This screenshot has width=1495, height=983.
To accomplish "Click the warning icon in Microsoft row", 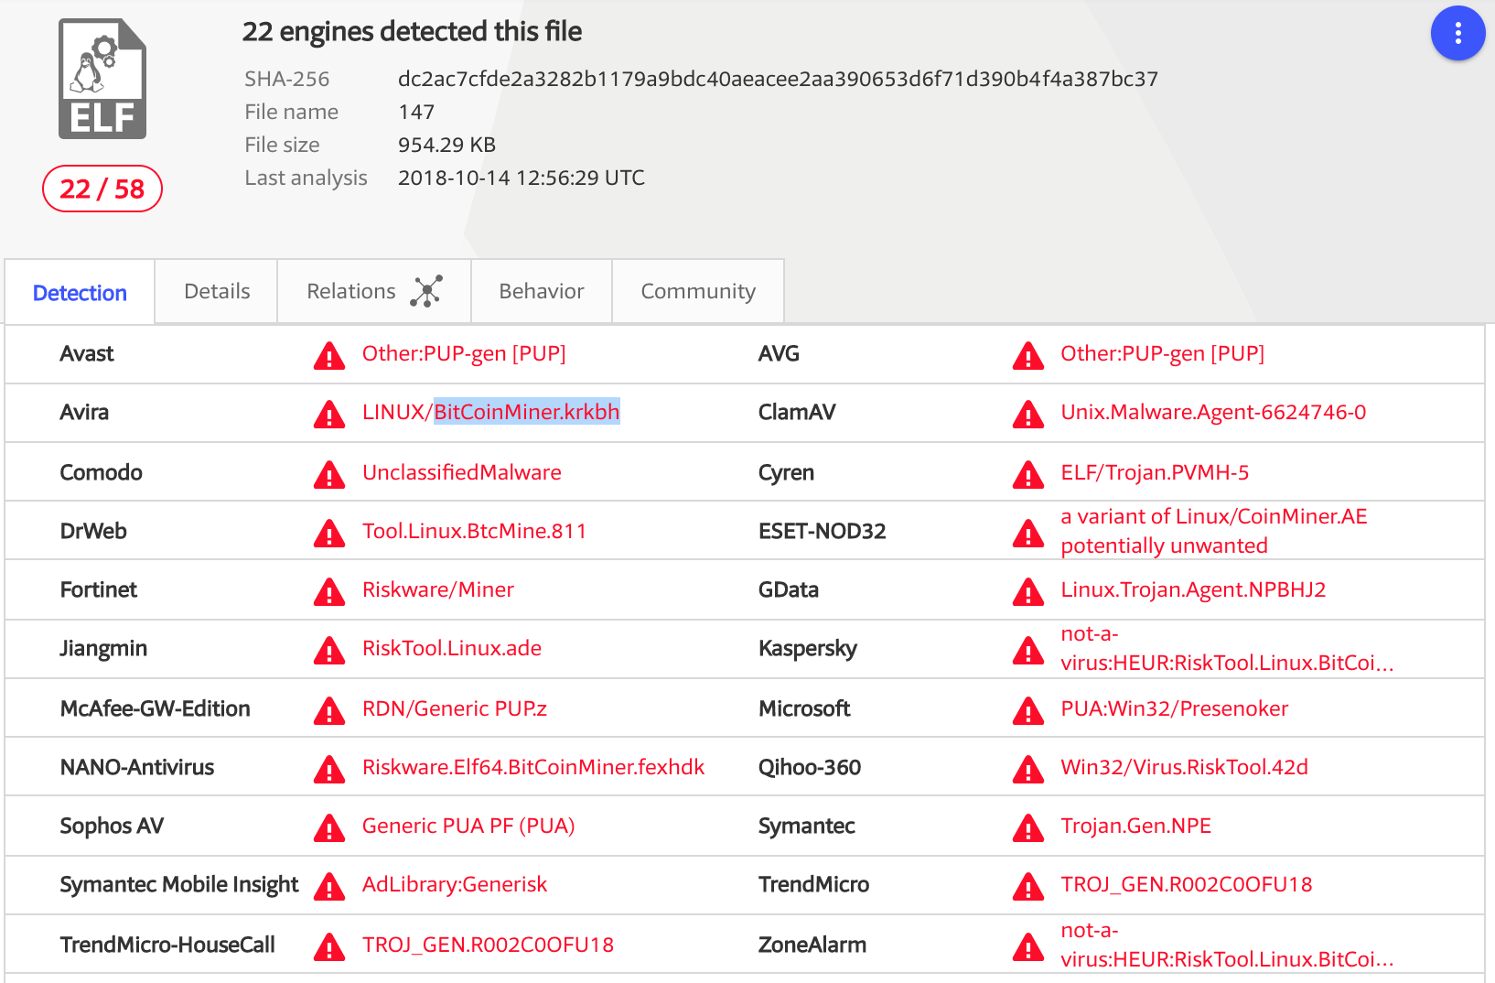I will pos(1028,710).
